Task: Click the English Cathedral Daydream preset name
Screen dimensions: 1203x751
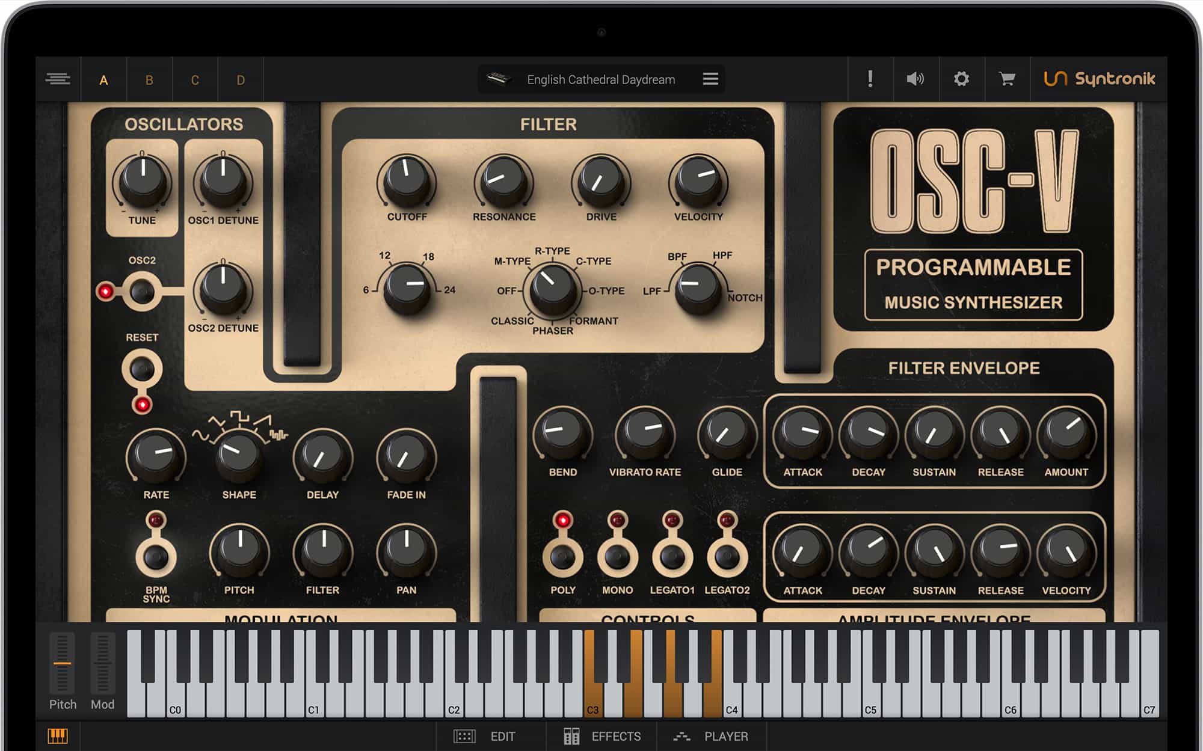Action: [x=600, y=79]
